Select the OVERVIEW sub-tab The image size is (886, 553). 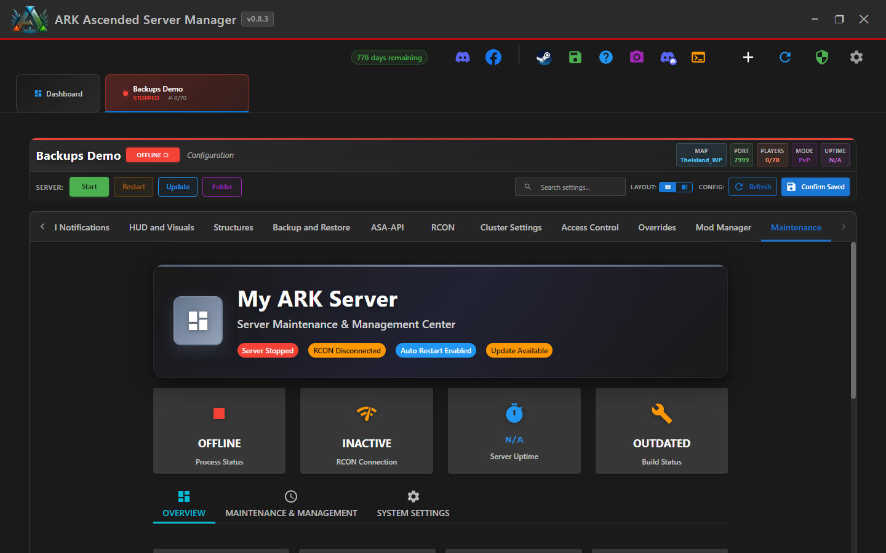(x=184, y=504)
